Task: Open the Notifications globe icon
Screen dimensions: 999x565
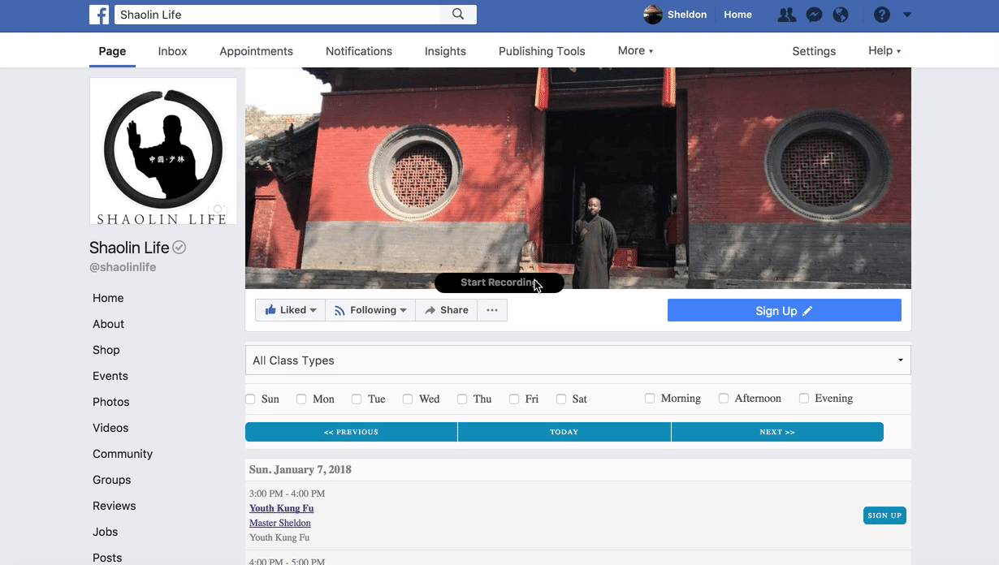Action: coord(841,15)
